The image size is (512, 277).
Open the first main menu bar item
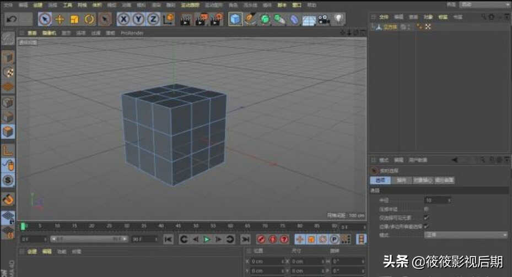coord(8,5)
